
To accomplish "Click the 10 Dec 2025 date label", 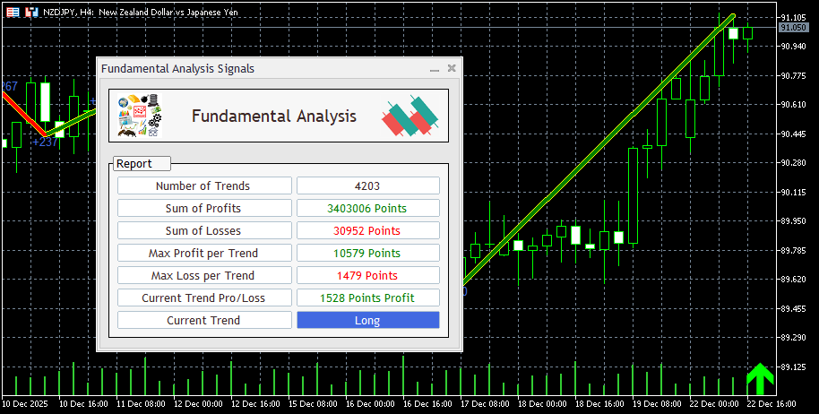I will 25,403.
